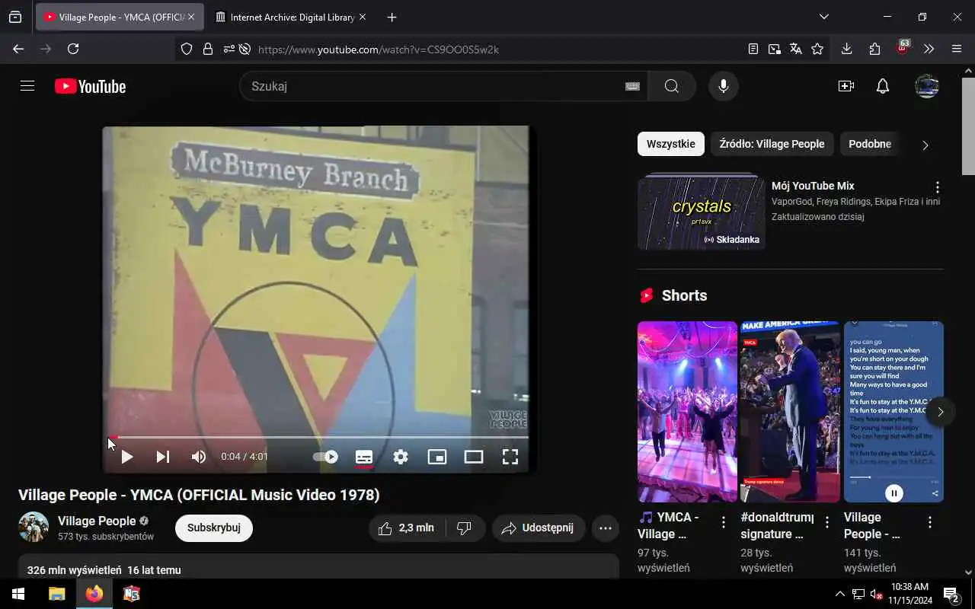Dislike the video
975x609 pixels.
[464, 528]
